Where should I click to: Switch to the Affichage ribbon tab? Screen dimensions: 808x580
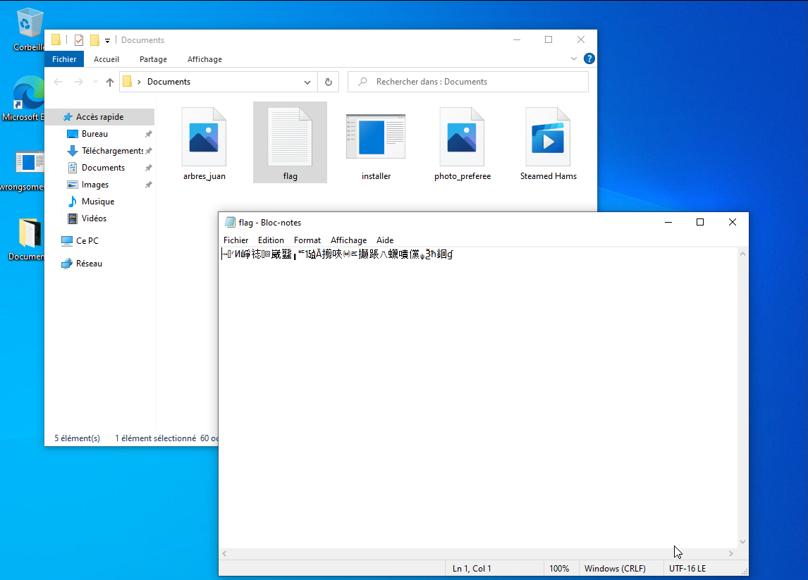tap(204, 59)
